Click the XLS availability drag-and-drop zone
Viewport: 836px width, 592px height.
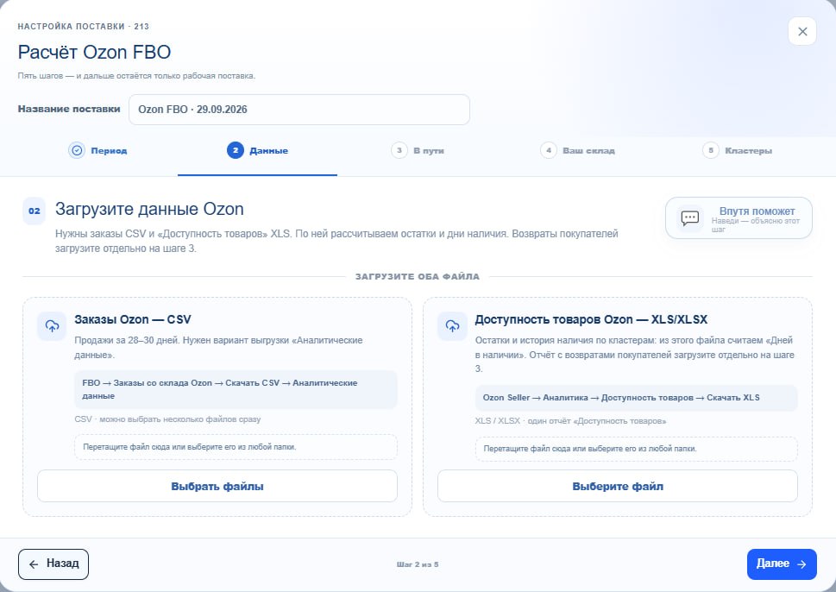[636, 449]
